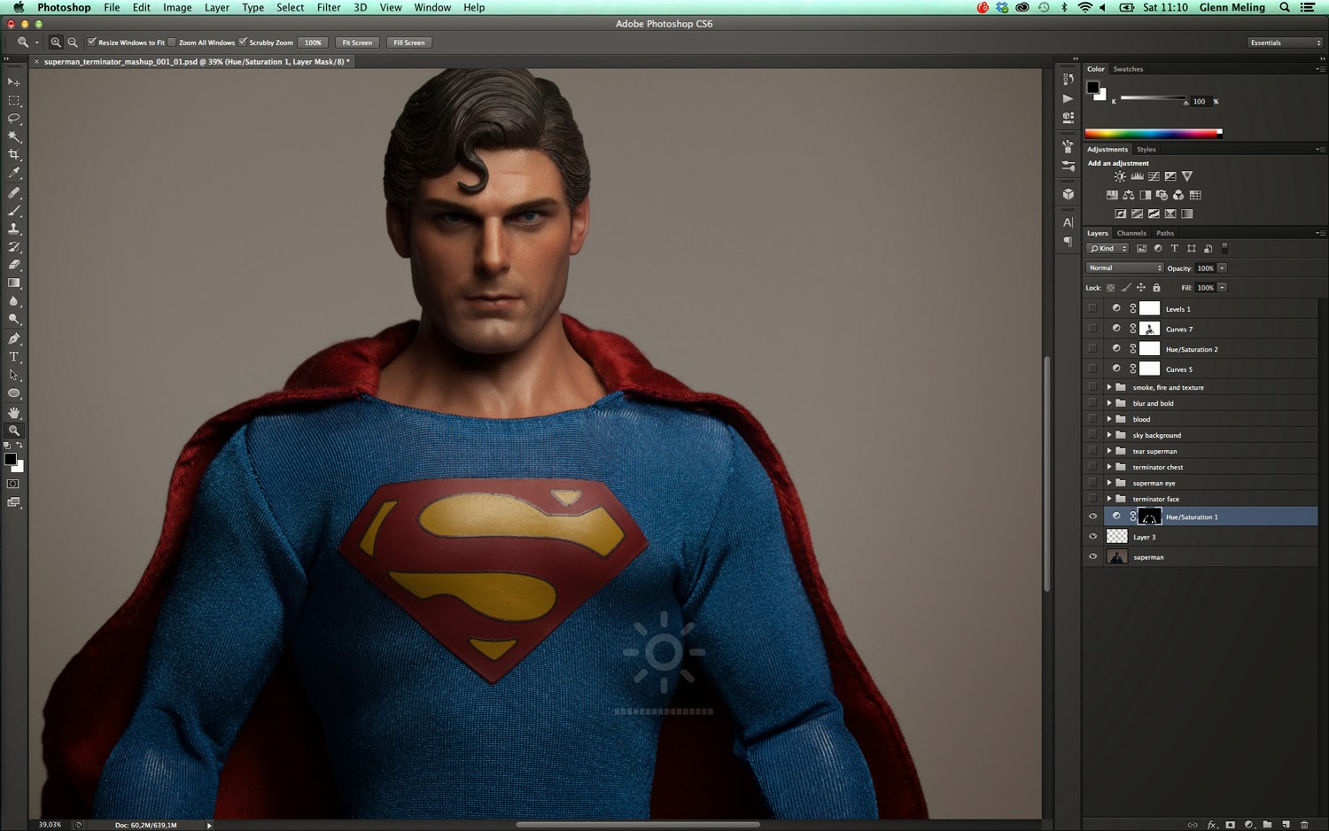Click the K grayscale slider
Image resolution: width=1329 pixels, height=831 pixels.
pyautogui.click(x=1154, y=98)
